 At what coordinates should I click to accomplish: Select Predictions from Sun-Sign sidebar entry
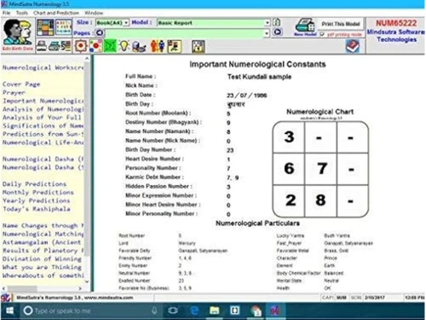[x=43, y=134]
